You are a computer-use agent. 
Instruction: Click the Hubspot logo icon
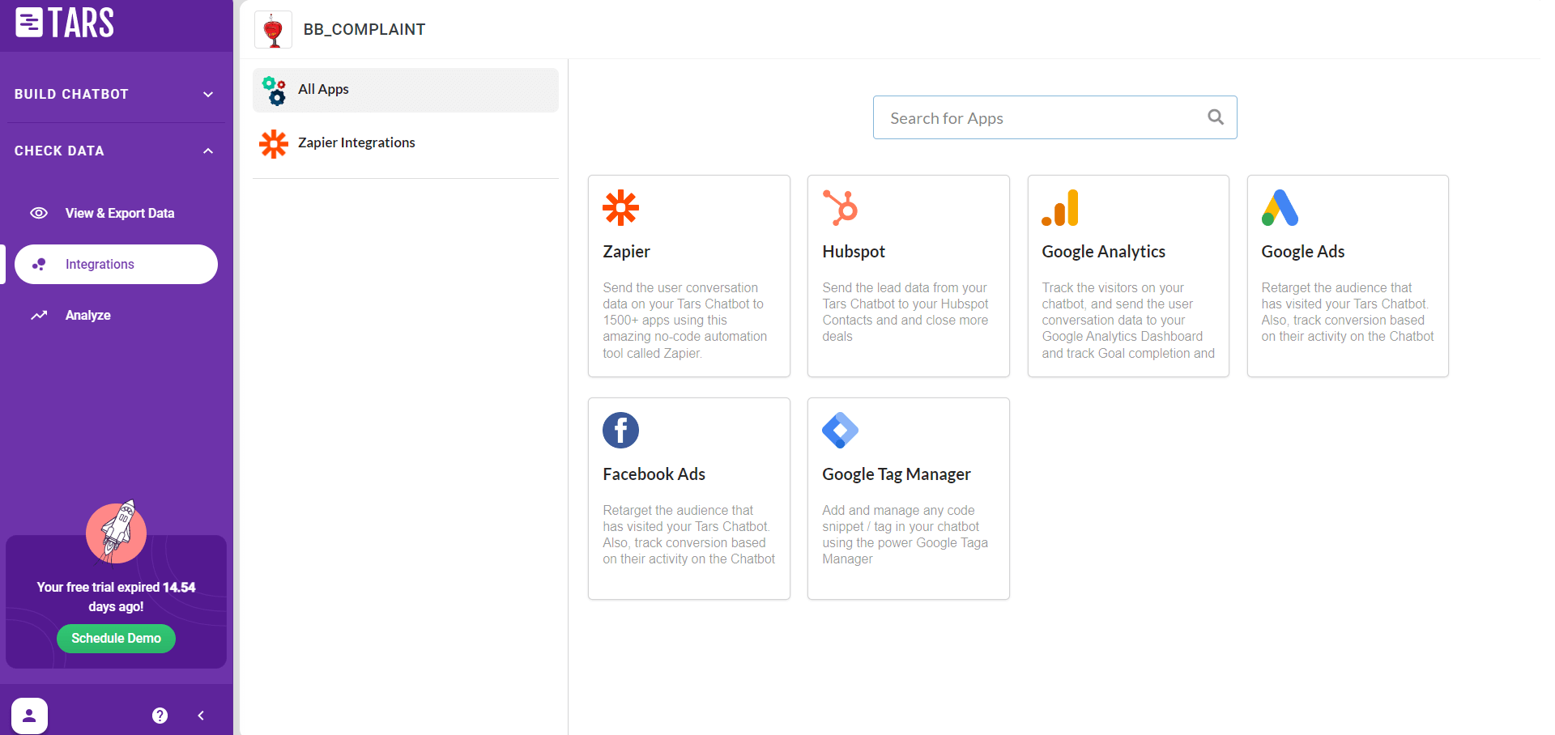840,208
